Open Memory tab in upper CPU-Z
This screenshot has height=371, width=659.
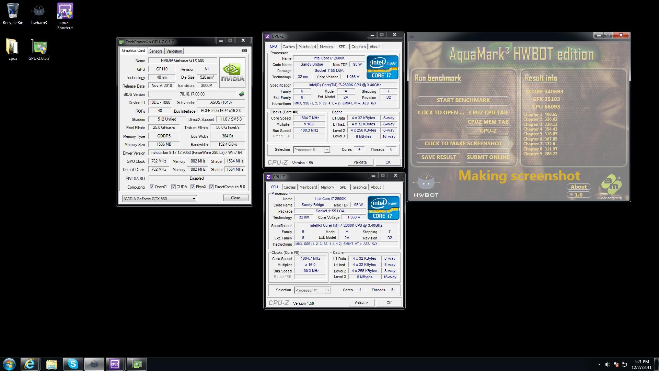[326, 47]
